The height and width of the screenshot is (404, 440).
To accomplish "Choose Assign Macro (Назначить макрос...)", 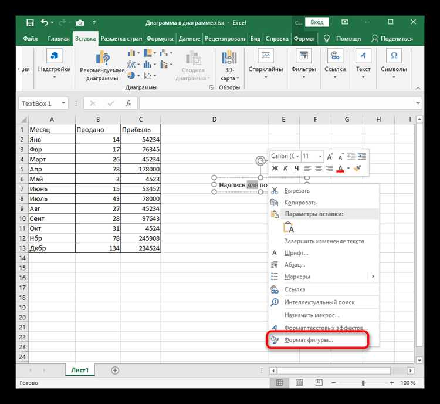I will pyautogui.click(x=323, y=315).
